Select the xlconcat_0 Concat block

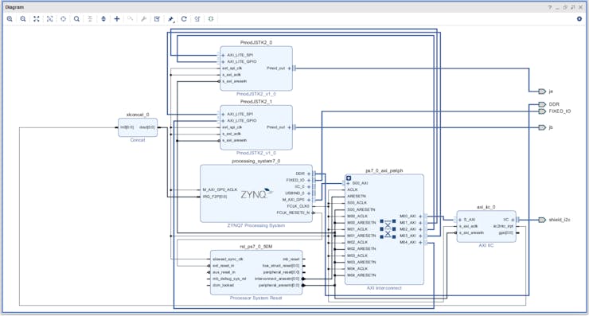pyautogui.click(x=138, y=127)
